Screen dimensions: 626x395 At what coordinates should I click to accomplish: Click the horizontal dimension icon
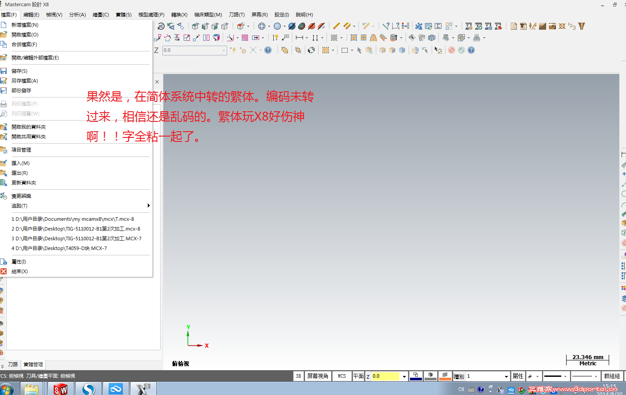point(299,38)
